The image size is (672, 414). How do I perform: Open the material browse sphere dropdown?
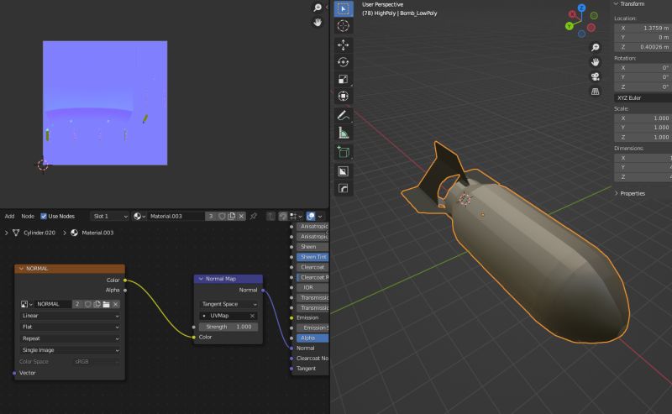139,216
